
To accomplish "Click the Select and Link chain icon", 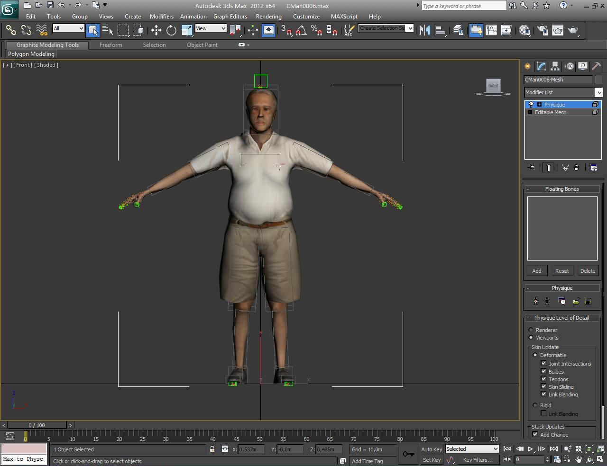I will click(10, 30).
